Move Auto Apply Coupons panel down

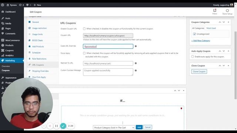click(224, 51)
